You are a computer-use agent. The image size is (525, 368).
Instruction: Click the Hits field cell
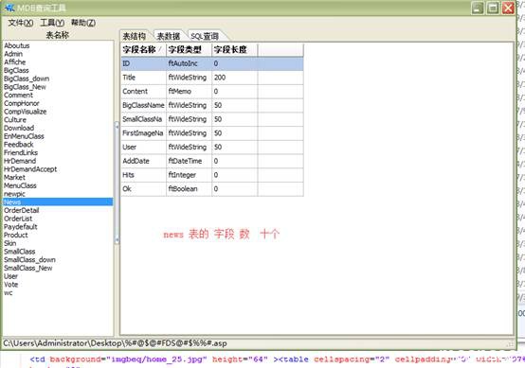point(144,175)
